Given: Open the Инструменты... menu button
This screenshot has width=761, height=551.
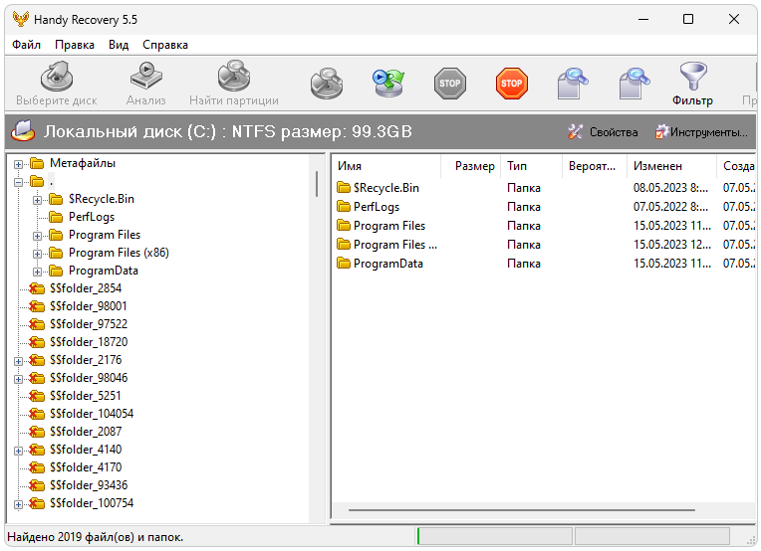Looking at the screenshot, I should coord(701,132).
